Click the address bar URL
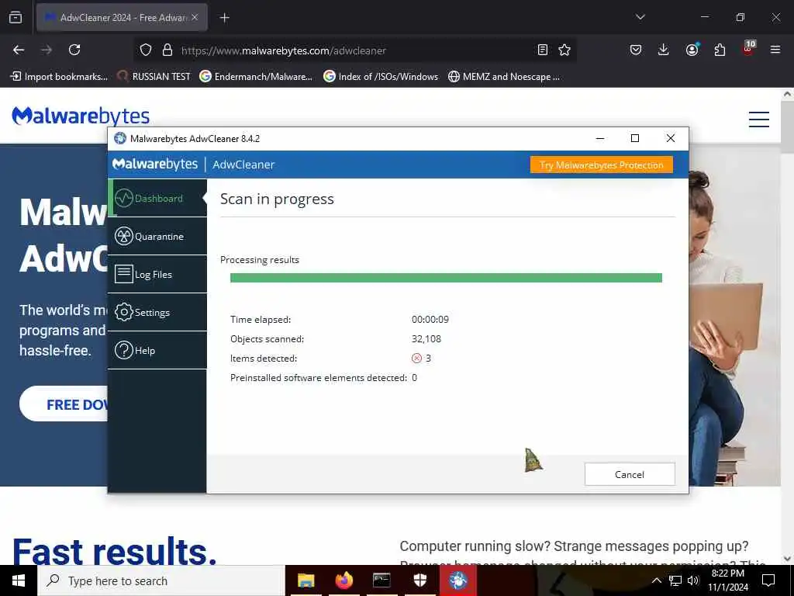The width and height of the screenshot is (794, 596). (x=284, y=50)
